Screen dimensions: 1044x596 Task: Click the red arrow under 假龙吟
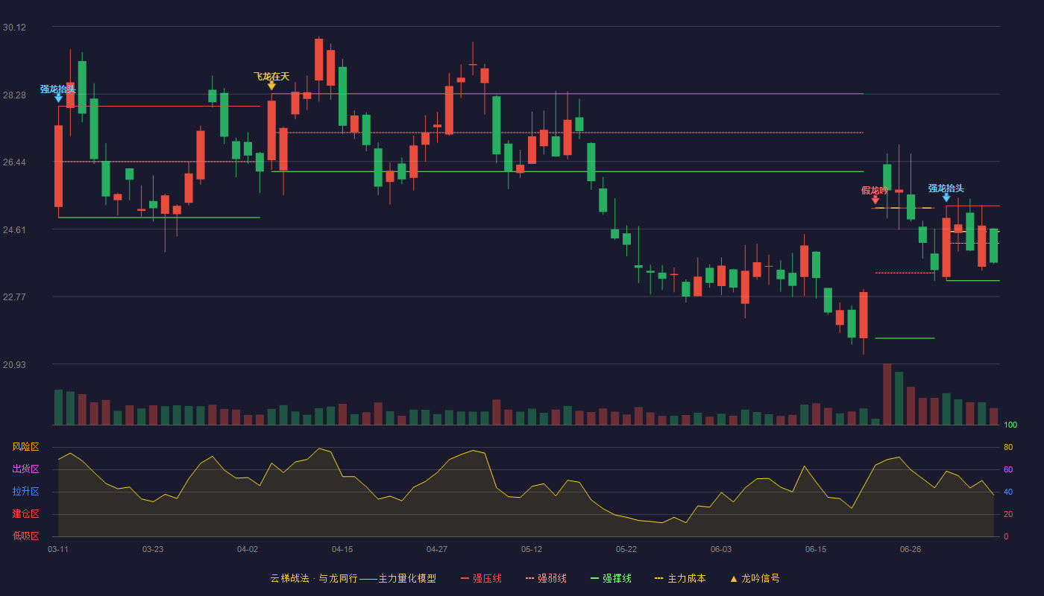tap(875, 200)
